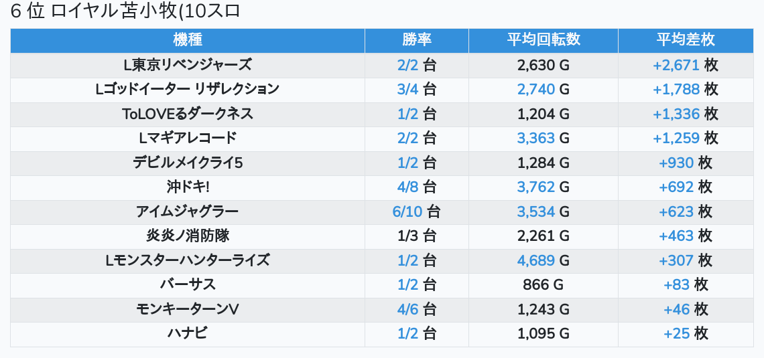This screenshot has width=764, height=358.
Task: Open the 6/10 win rate for アイムジャグラー
Action: click(407, 211)
